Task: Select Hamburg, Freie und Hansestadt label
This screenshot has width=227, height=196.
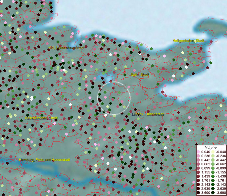Action: (45, 160)
